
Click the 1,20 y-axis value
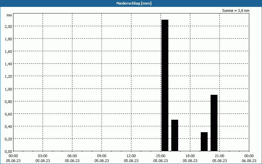point(9,76)
